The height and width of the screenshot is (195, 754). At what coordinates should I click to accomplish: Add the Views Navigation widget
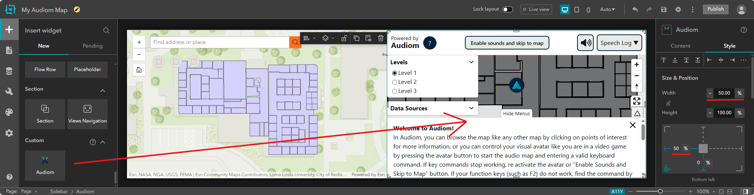88,114
